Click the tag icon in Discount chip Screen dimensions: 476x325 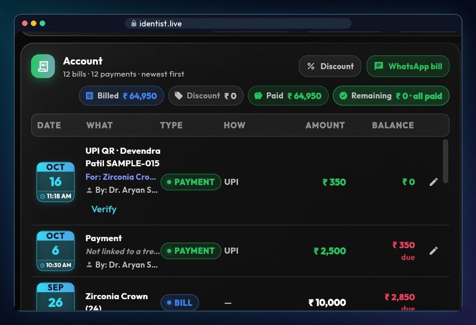(178, 96)
